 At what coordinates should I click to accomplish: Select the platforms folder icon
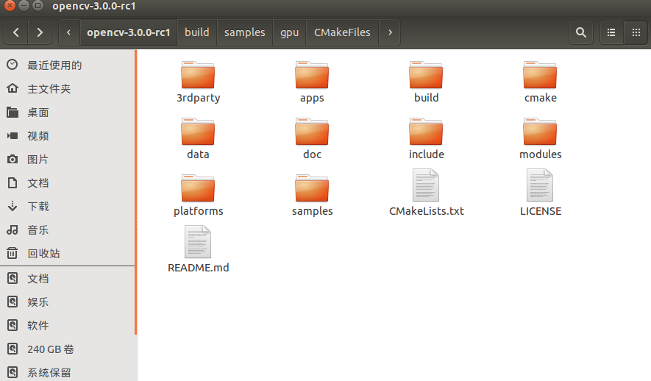point(198,188)
